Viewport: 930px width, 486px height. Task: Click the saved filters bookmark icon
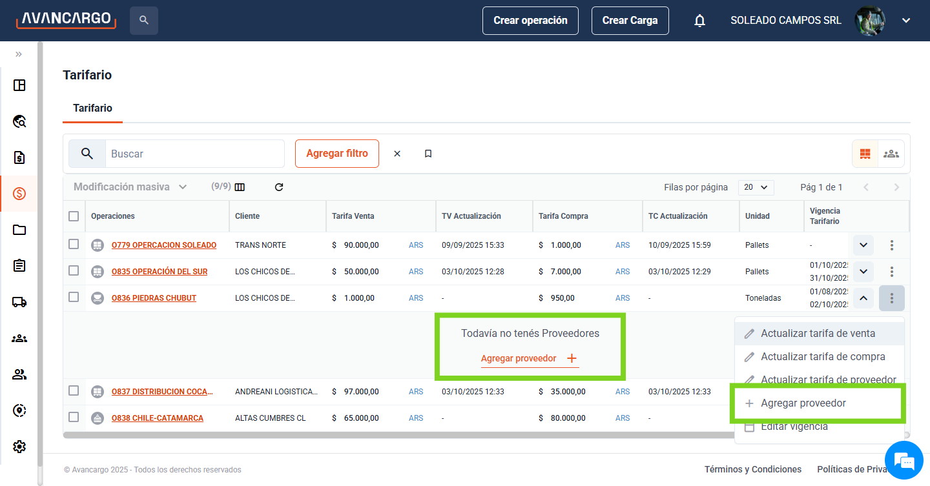pyautogui.click(x=428, y=154)
